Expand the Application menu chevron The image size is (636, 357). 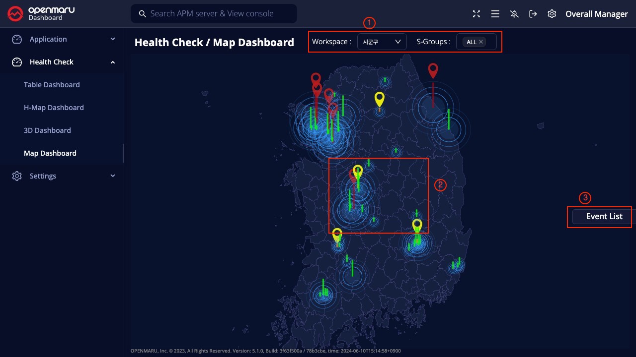(113, 39)
